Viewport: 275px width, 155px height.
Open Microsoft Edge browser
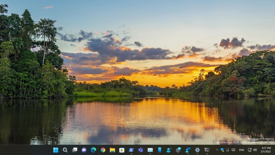(x=93, y=150)
